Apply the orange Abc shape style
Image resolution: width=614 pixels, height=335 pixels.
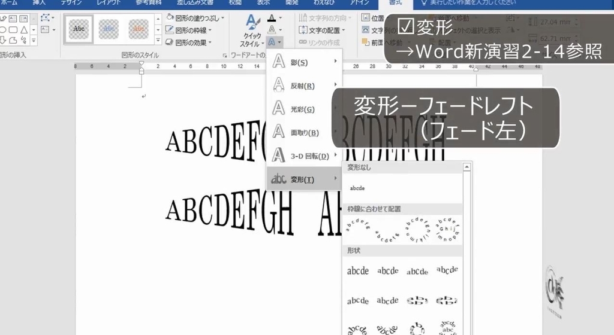pyautogui.click(x=139, y=29)
